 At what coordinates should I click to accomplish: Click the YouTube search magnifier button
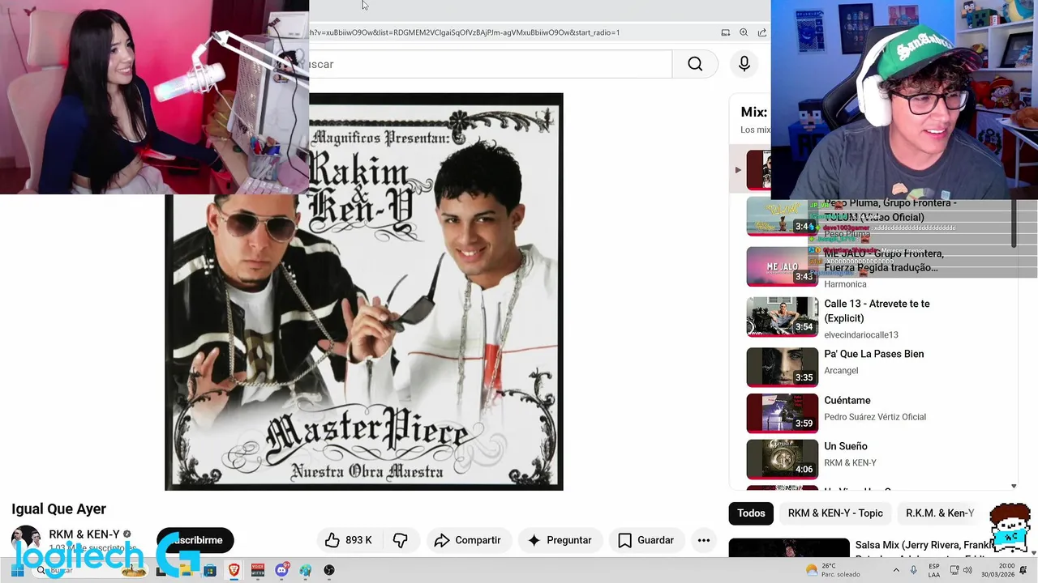[695, 64]
